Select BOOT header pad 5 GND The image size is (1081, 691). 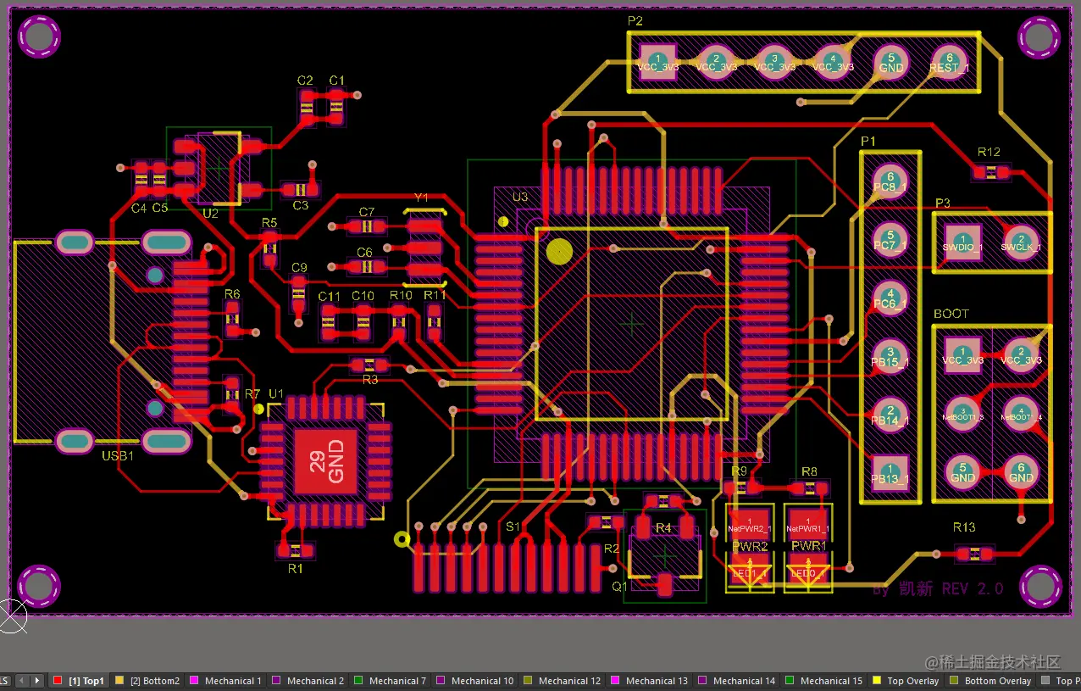pyautogui.click(x=962, y=472)
